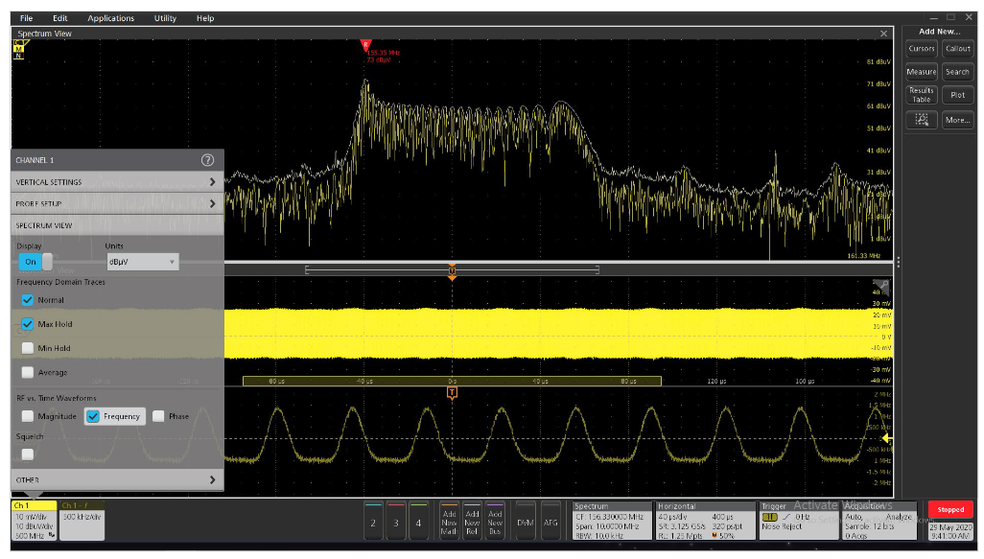
Task: Select the visual search zoom icon
Action: pos(921,119)
